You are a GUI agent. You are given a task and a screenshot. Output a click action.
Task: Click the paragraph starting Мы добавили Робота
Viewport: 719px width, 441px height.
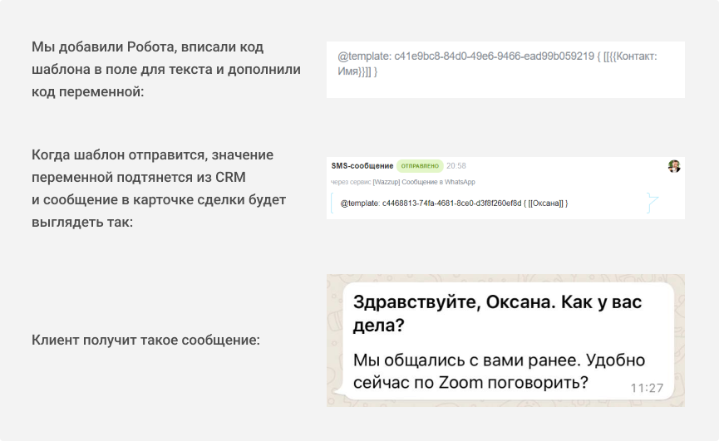pyautogui.click(x=166, y=69)
